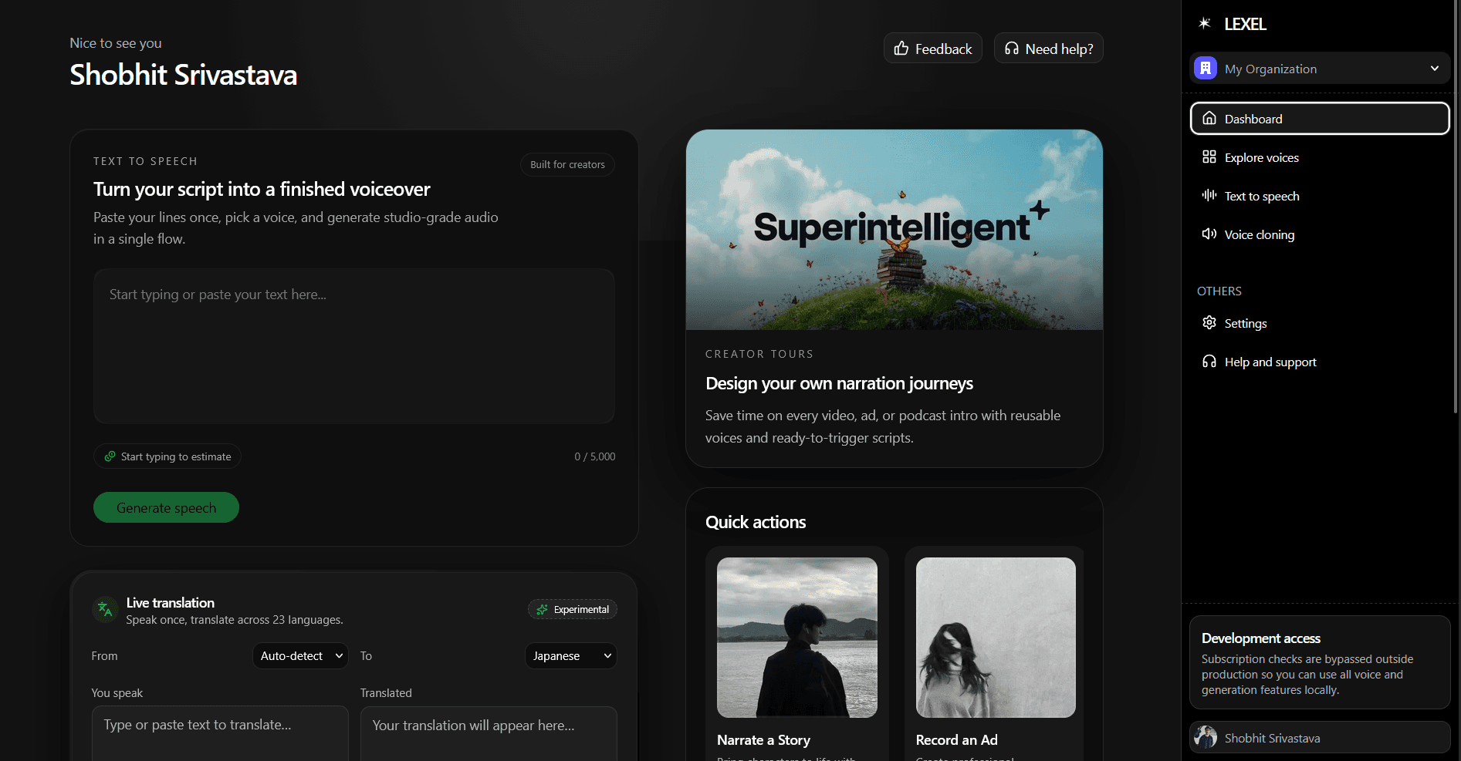Open Text to speech in sidebar

[x=1262, y=196]
